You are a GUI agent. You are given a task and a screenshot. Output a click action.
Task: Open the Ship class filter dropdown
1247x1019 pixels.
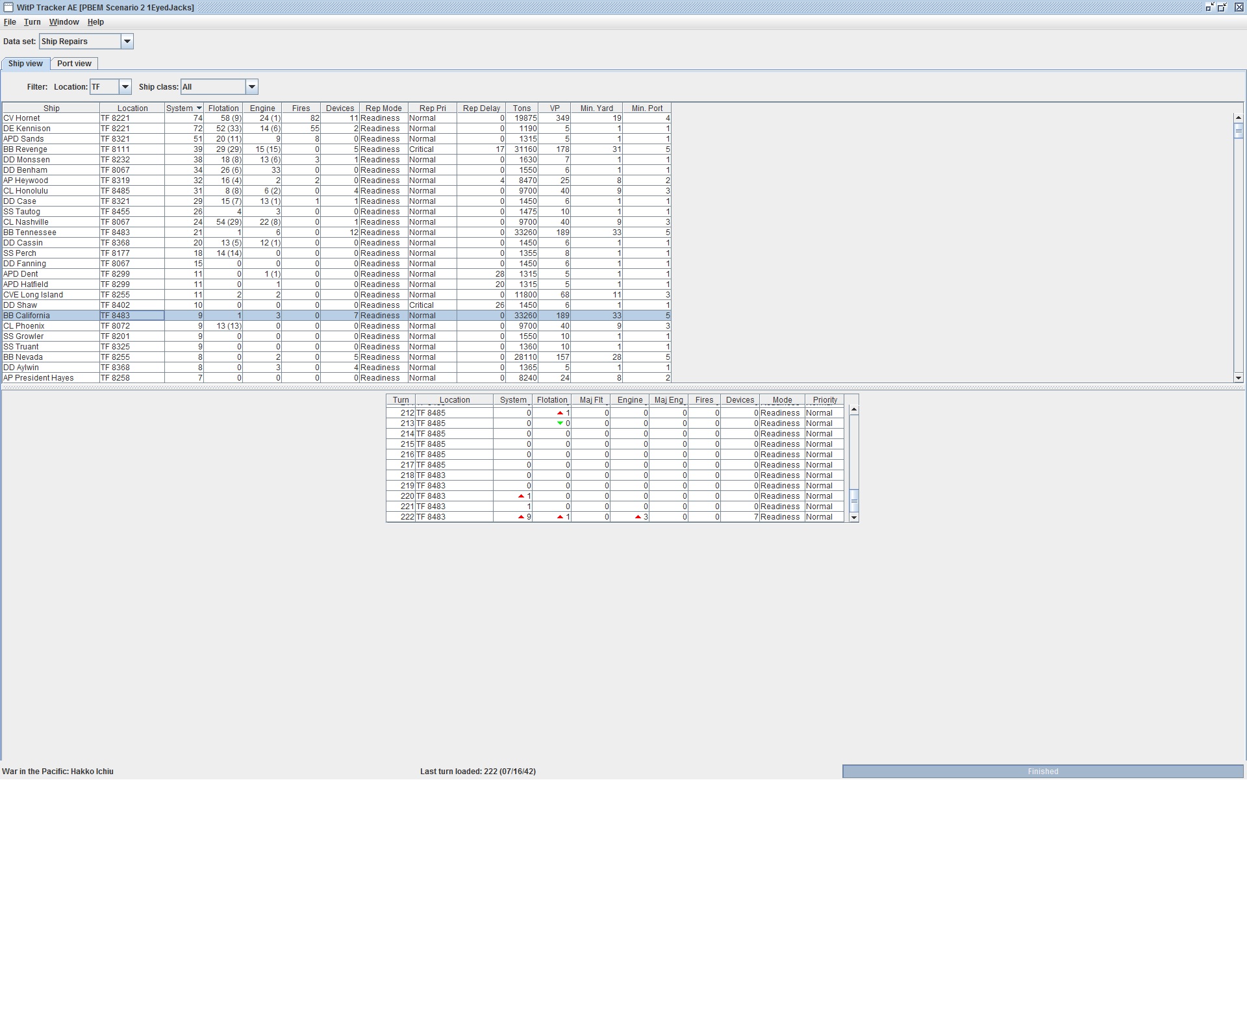[x=251, y=87]
